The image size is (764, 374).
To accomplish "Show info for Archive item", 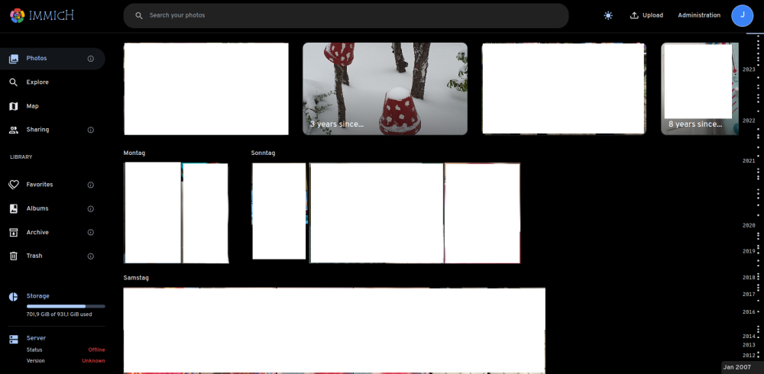I will 91,232.
